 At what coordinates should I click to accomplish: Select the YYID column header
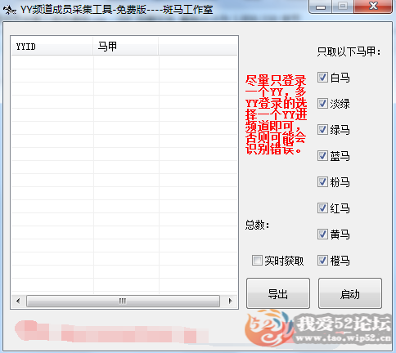pyautogui.click(x=52, y=47)
